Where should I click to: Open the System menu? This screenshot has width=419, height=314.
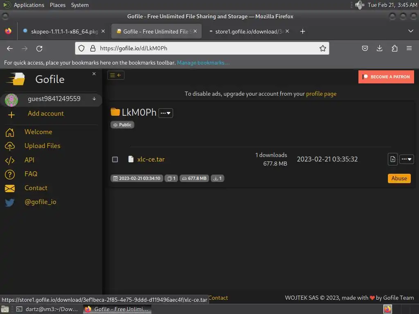(x=80, y=5)
